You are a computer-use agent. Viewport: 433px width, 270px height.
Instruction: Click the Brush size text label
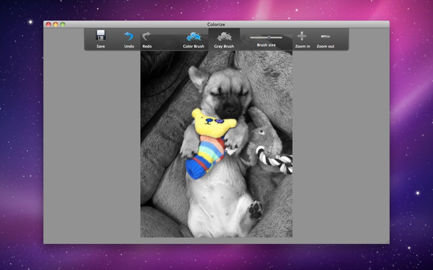(266, 45)
